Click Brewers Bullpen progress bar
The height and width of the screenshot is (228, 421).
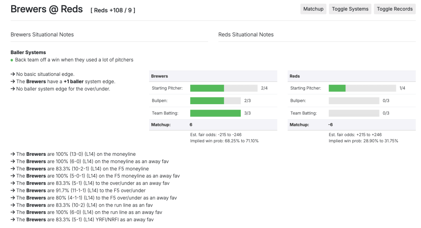click(x=215, y=101)
